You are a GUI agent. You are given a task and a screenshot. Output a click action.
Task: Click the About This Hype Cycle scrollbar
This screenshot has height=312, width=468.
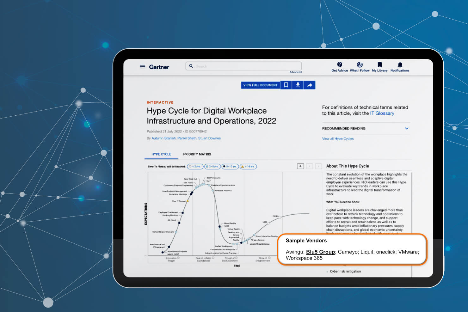click(x=411, y=224)
